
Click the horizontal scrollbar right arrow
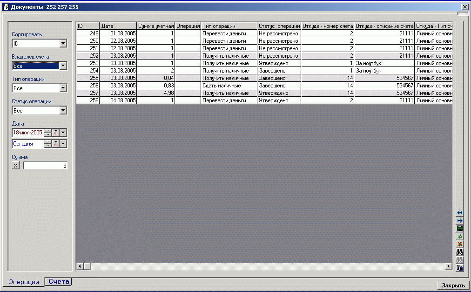tap(449, 266)
